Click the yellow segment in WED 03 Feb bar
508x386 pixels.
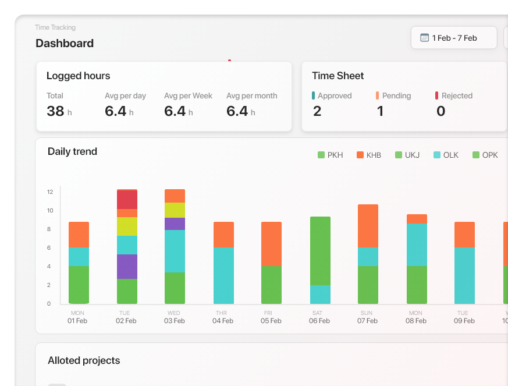175,210
